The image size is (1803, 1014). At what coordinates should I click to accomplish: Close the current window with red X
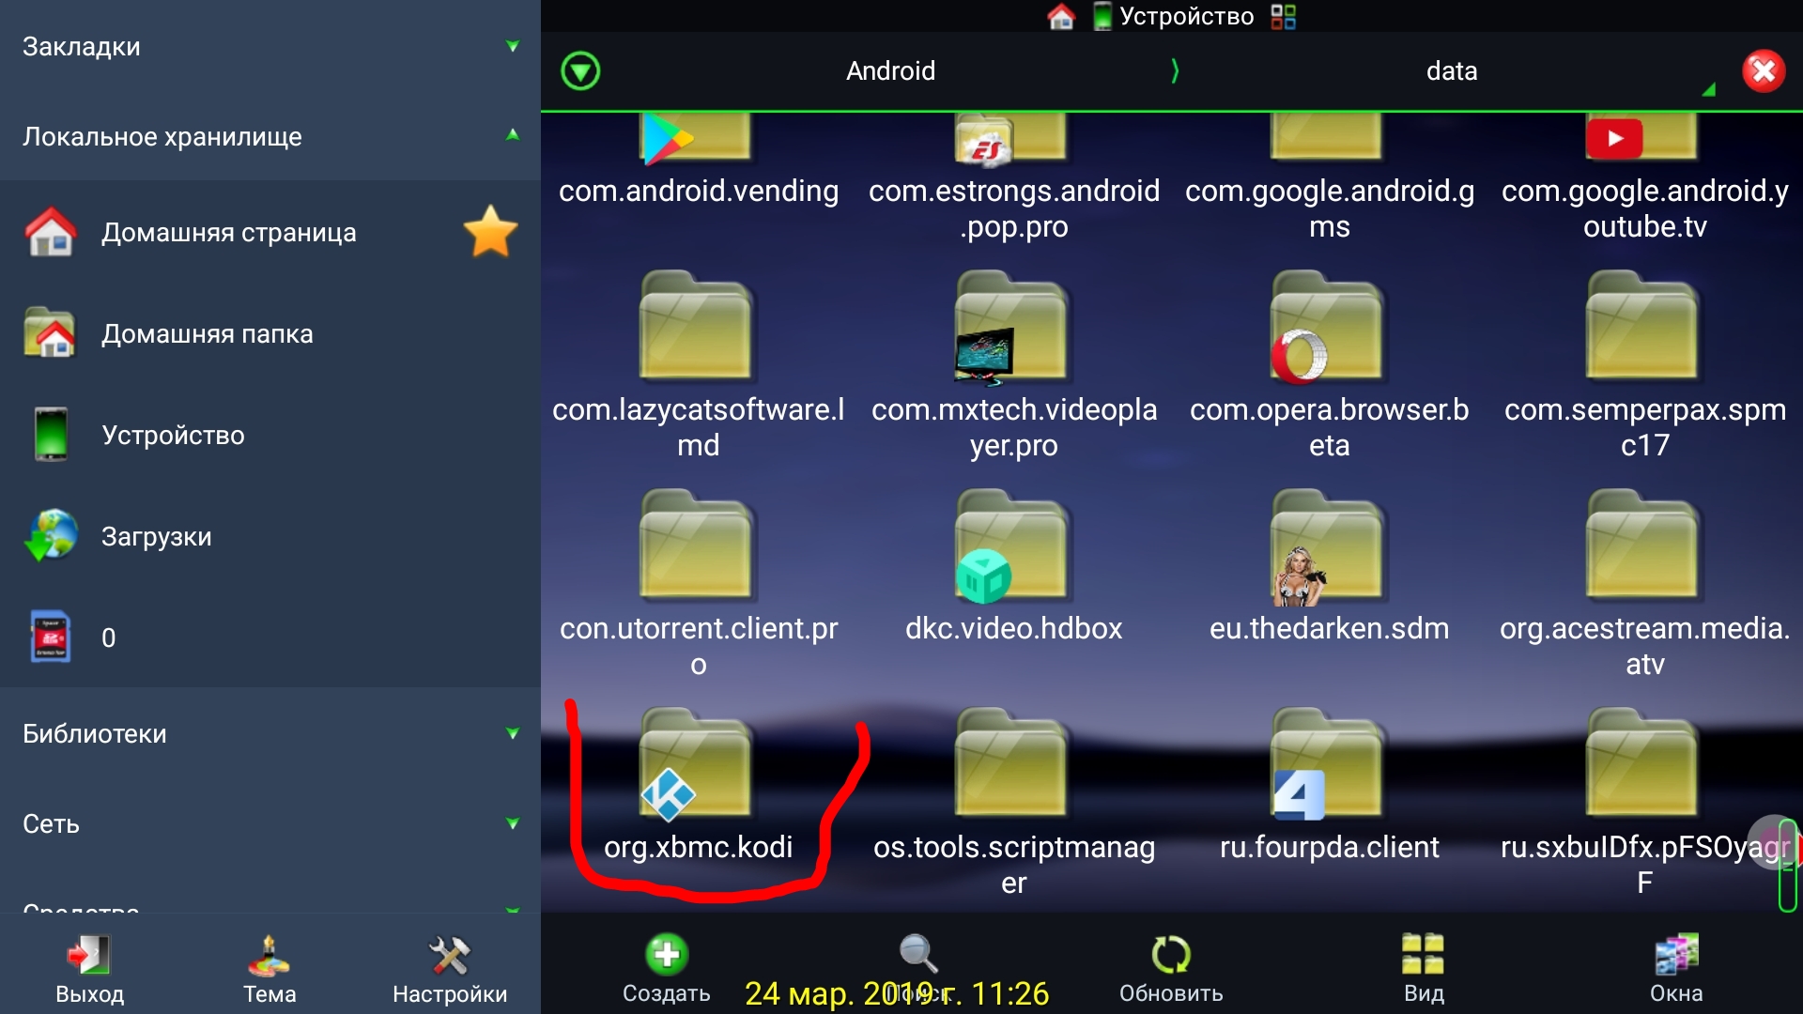click(1764, 71)
